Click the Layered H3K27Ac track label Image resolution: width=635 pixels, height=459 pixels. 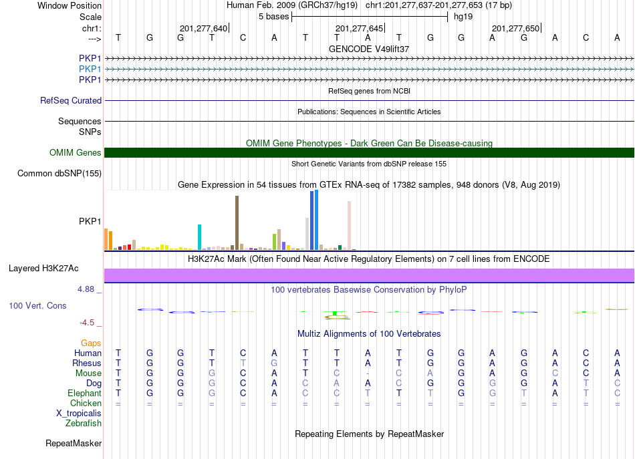point(43,269)
